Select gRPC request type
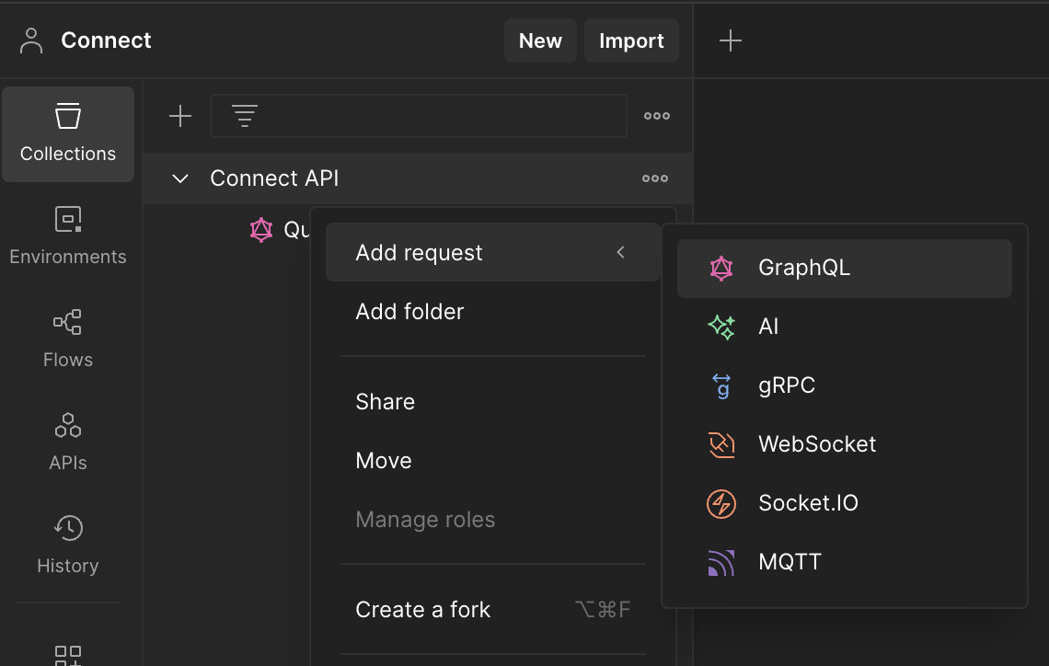 pyautogui.click(x=845, y=385)
